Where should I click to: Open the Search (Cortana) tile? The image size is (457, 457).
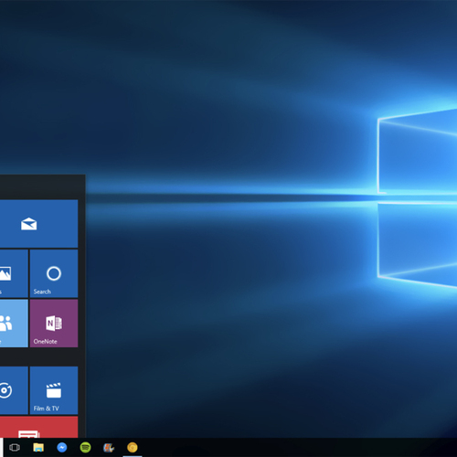pyautogui.click(x=54, y=273)
